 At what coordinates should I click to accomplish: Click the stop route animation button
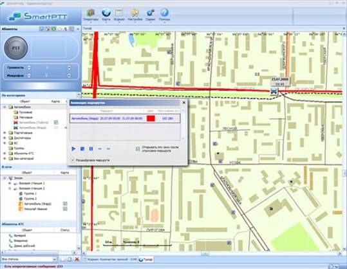82,148
